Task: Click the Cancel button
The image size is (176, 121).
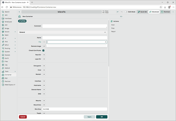Action: click(23, 117)
